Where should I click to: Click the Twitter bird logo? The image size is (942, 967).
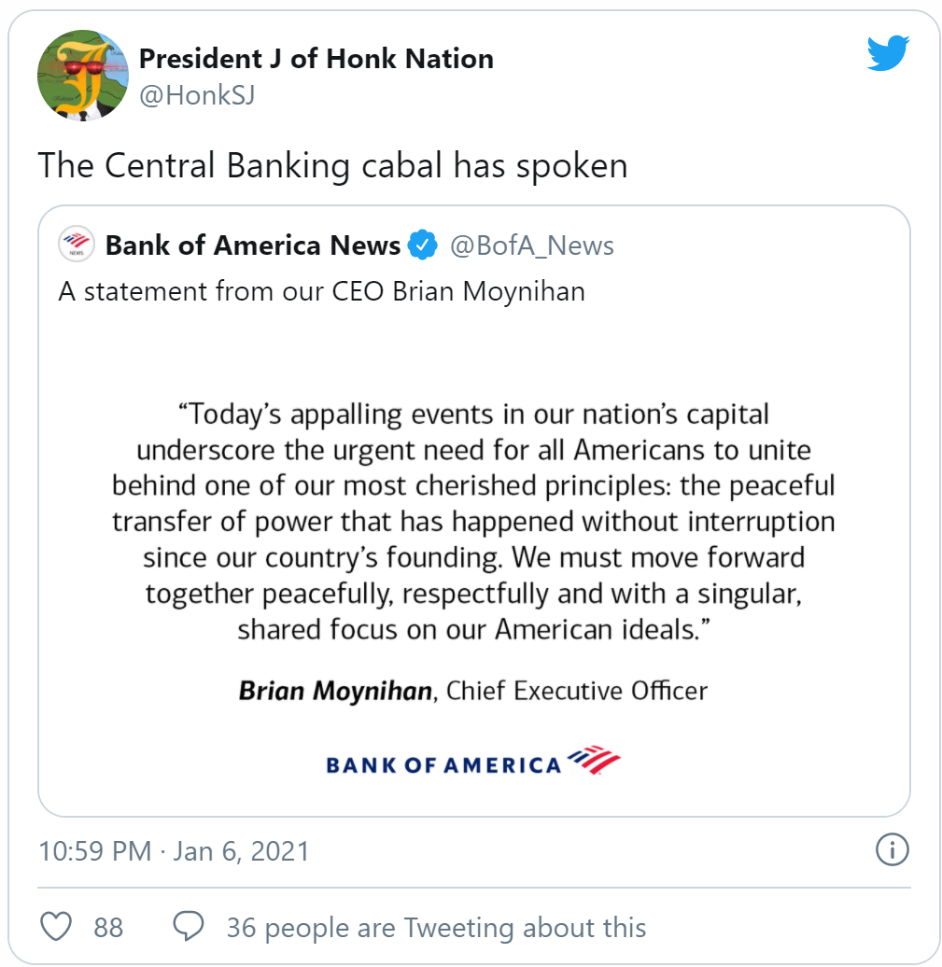(x=888, y=54)
